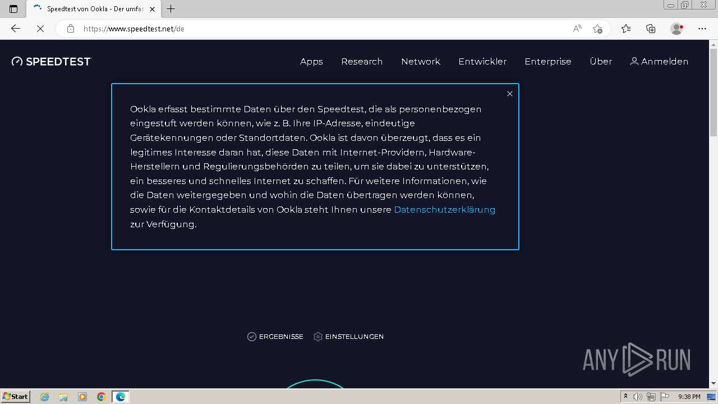This screenshot has width=718, height=404.
Task: Click the site lock icon in address bar
Action: tap(70, 29)
